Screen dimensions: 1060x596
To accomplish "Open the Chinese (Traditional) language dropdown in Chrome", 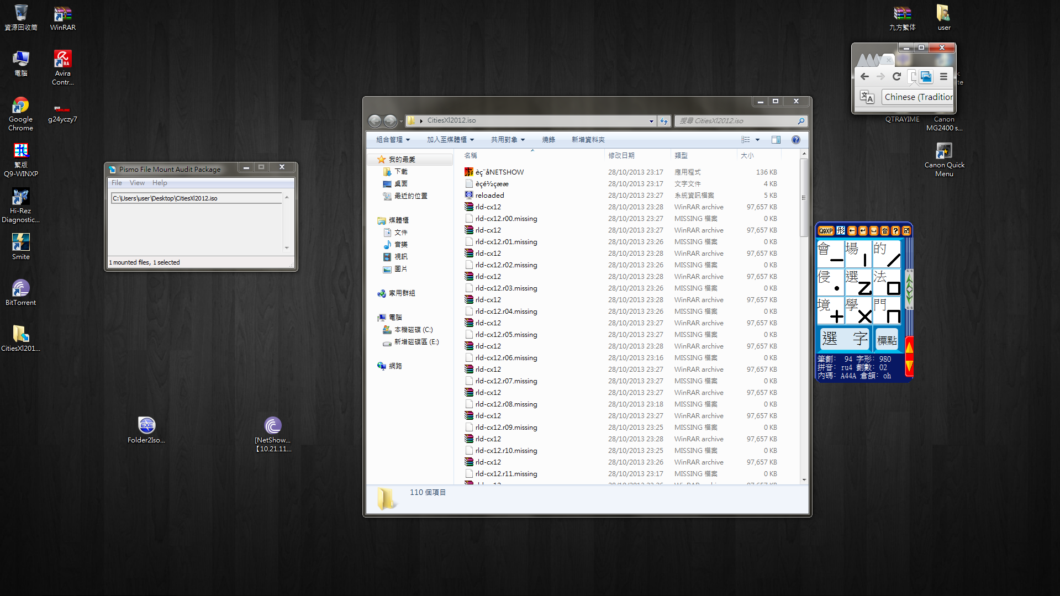I will coord(918,97).
